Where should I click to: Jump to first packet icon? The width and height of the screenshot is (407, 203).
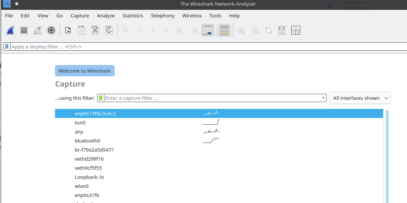tap(180, 31)
